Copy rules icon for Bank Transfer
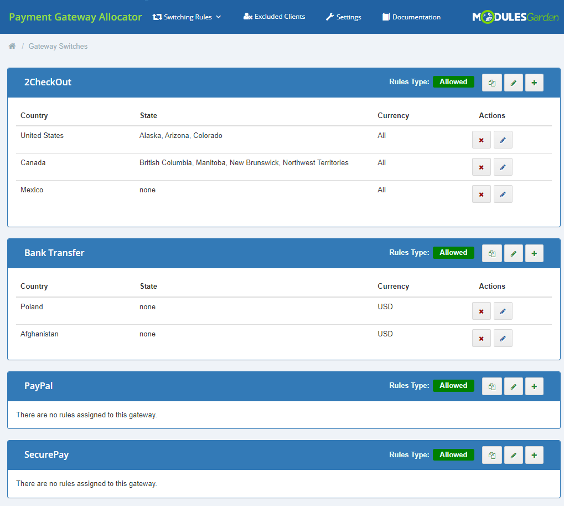 pyautogui.click(x=491, y=253)
